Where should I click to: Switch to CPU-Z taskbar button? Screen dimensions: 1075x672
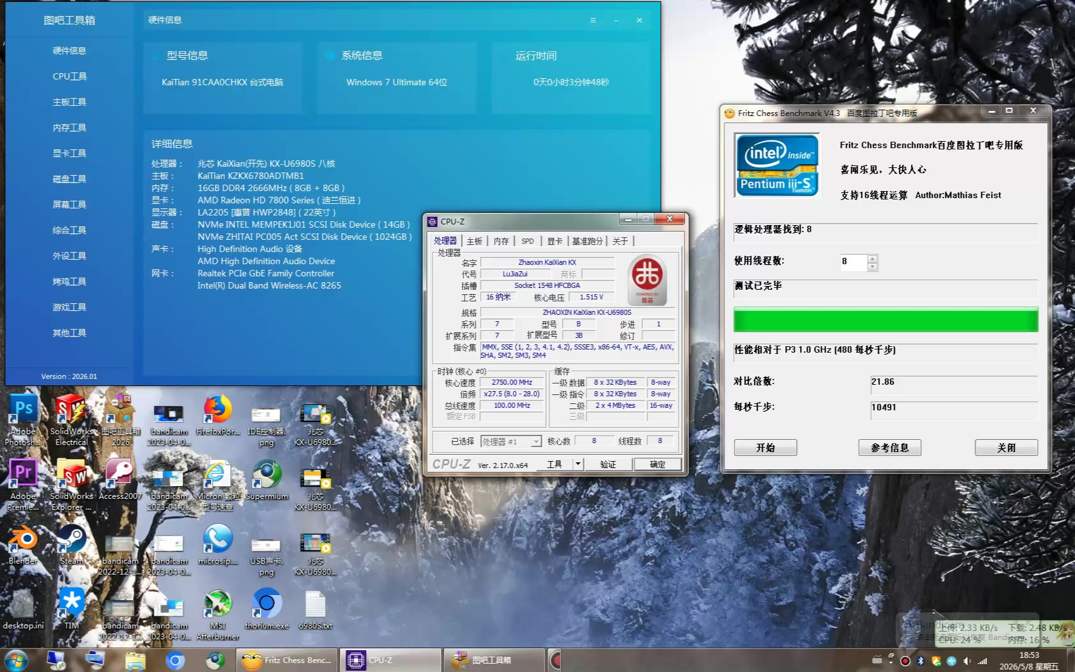pos(390,660)
